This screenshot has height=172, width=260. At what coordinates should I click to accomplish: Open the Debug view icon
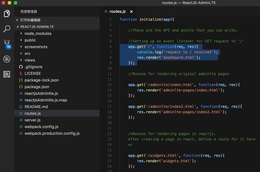coord(7,59)
